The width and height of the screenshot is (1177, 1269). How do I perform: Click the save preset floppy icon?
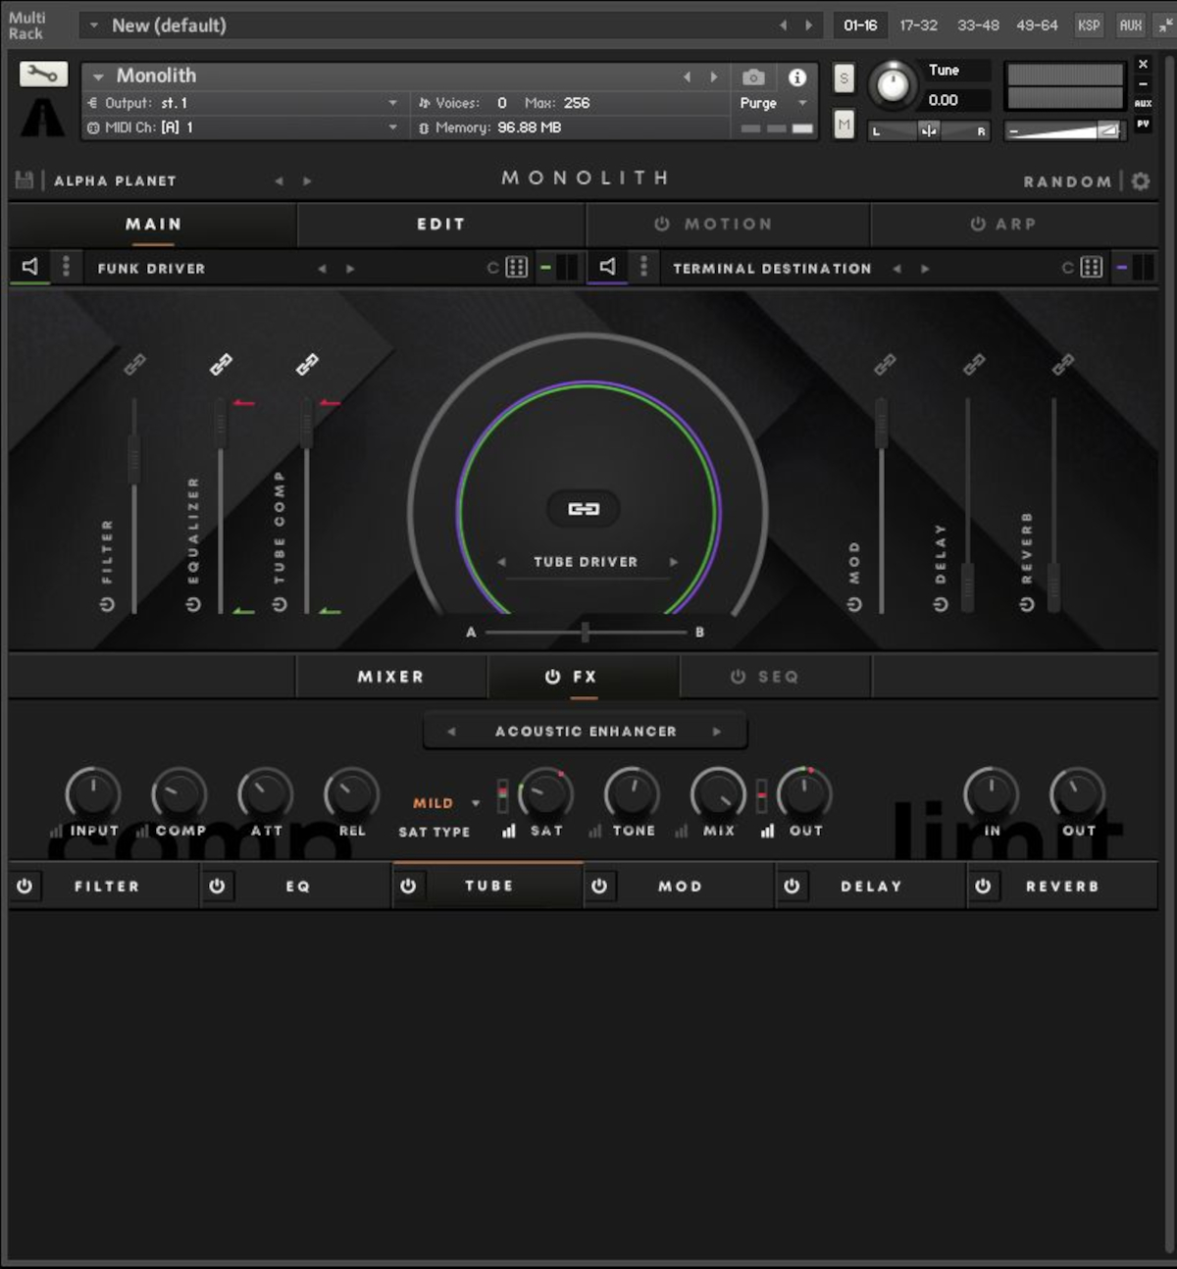[x=25, y=180]
